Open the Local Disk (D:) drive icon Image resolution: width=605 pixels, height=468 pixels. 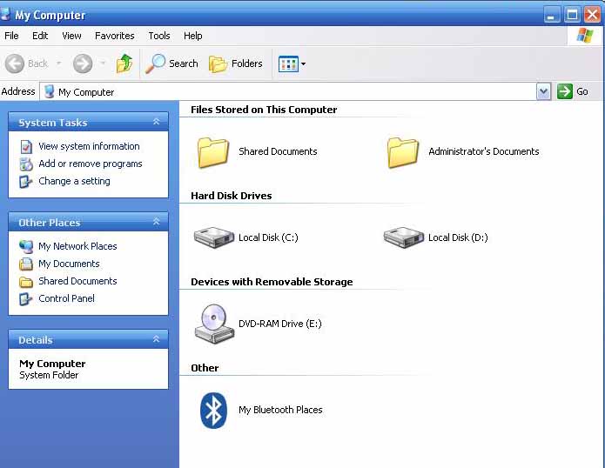click(x=404, y=237)
